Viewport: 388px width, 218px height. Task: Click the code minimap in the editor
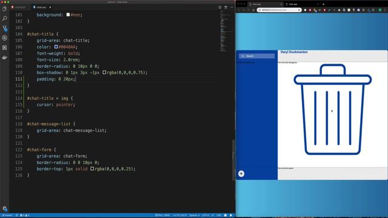tap(225, 31)
